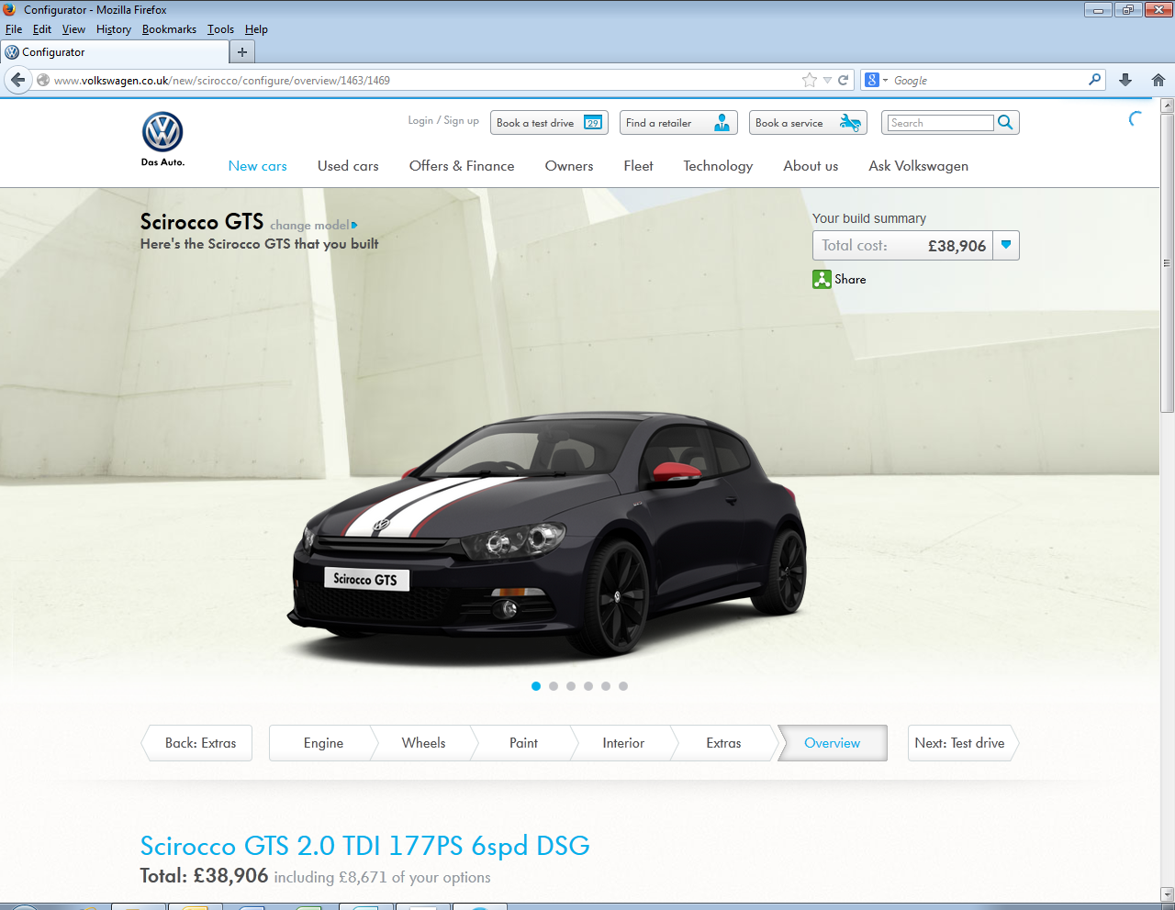The width and height of the screenshot is (1175, 910).
Task: Open the Used cars navigation item
Action: pos(348,166)
